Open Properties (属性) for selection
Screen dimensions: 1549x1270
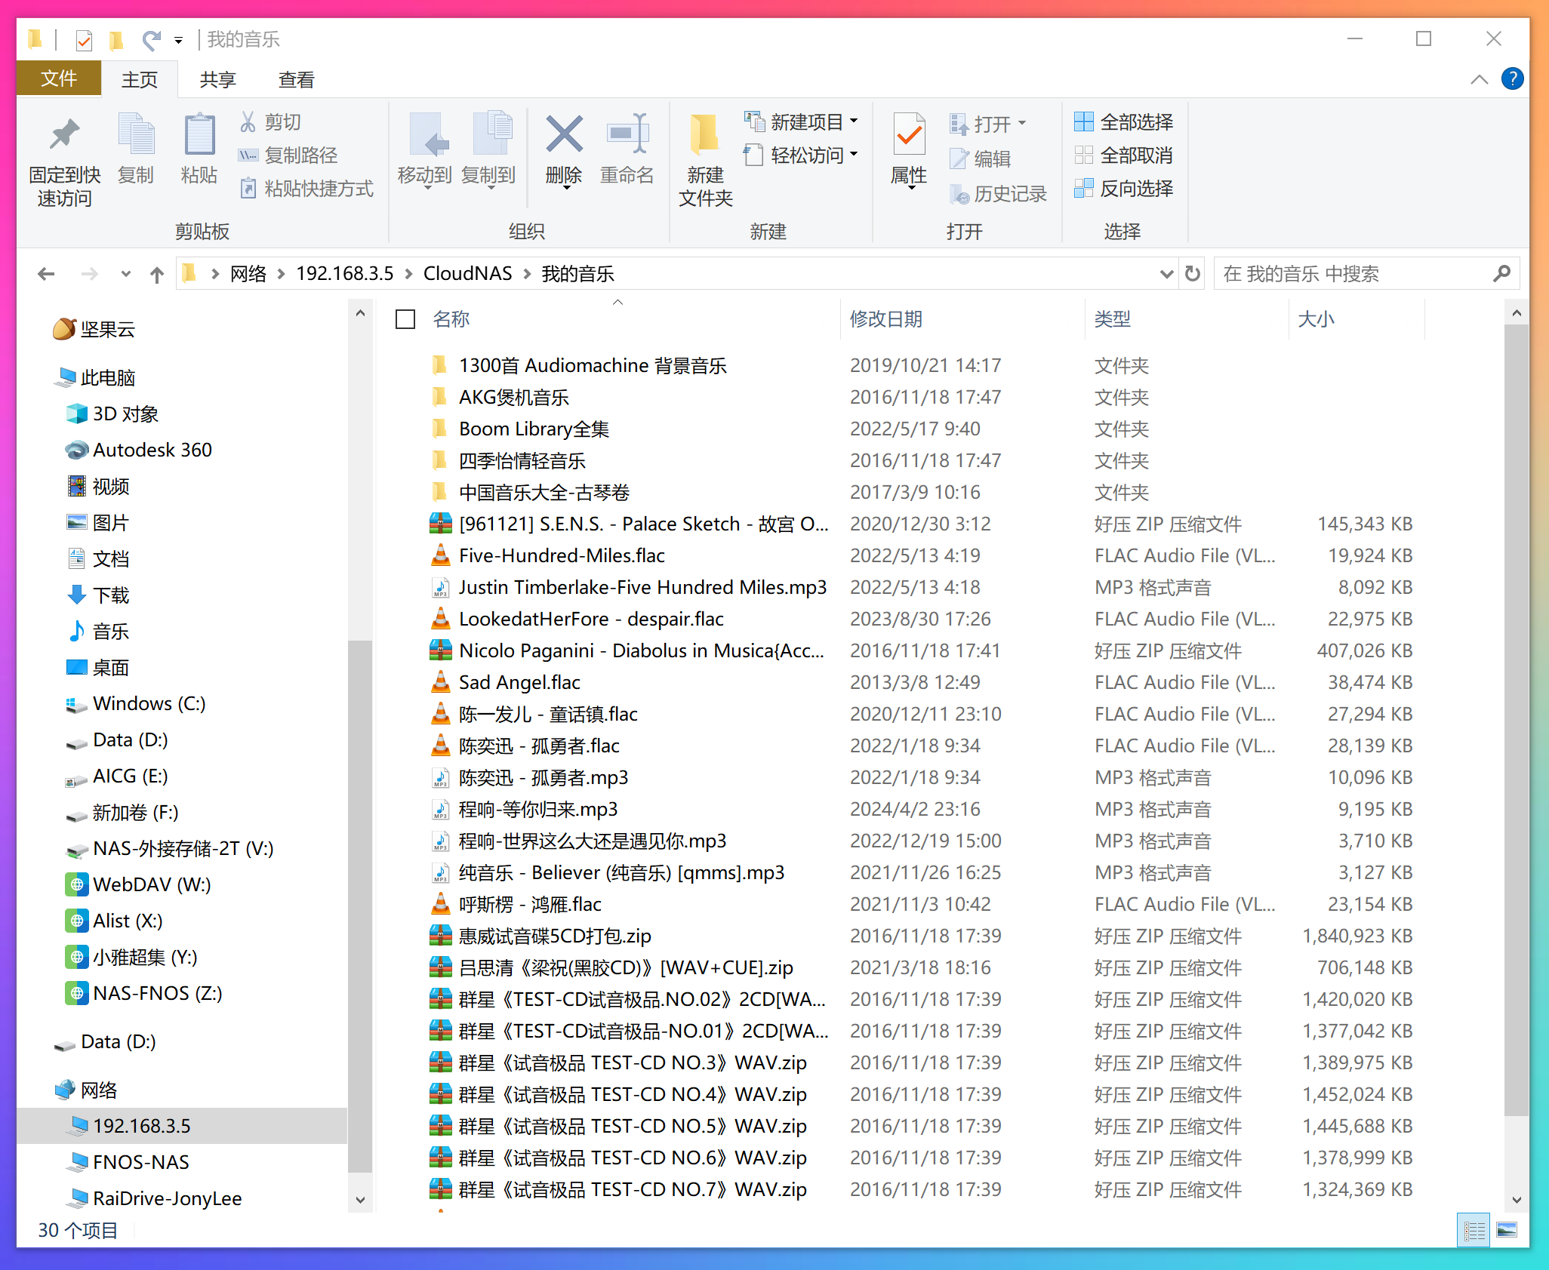tap(908, 149)
